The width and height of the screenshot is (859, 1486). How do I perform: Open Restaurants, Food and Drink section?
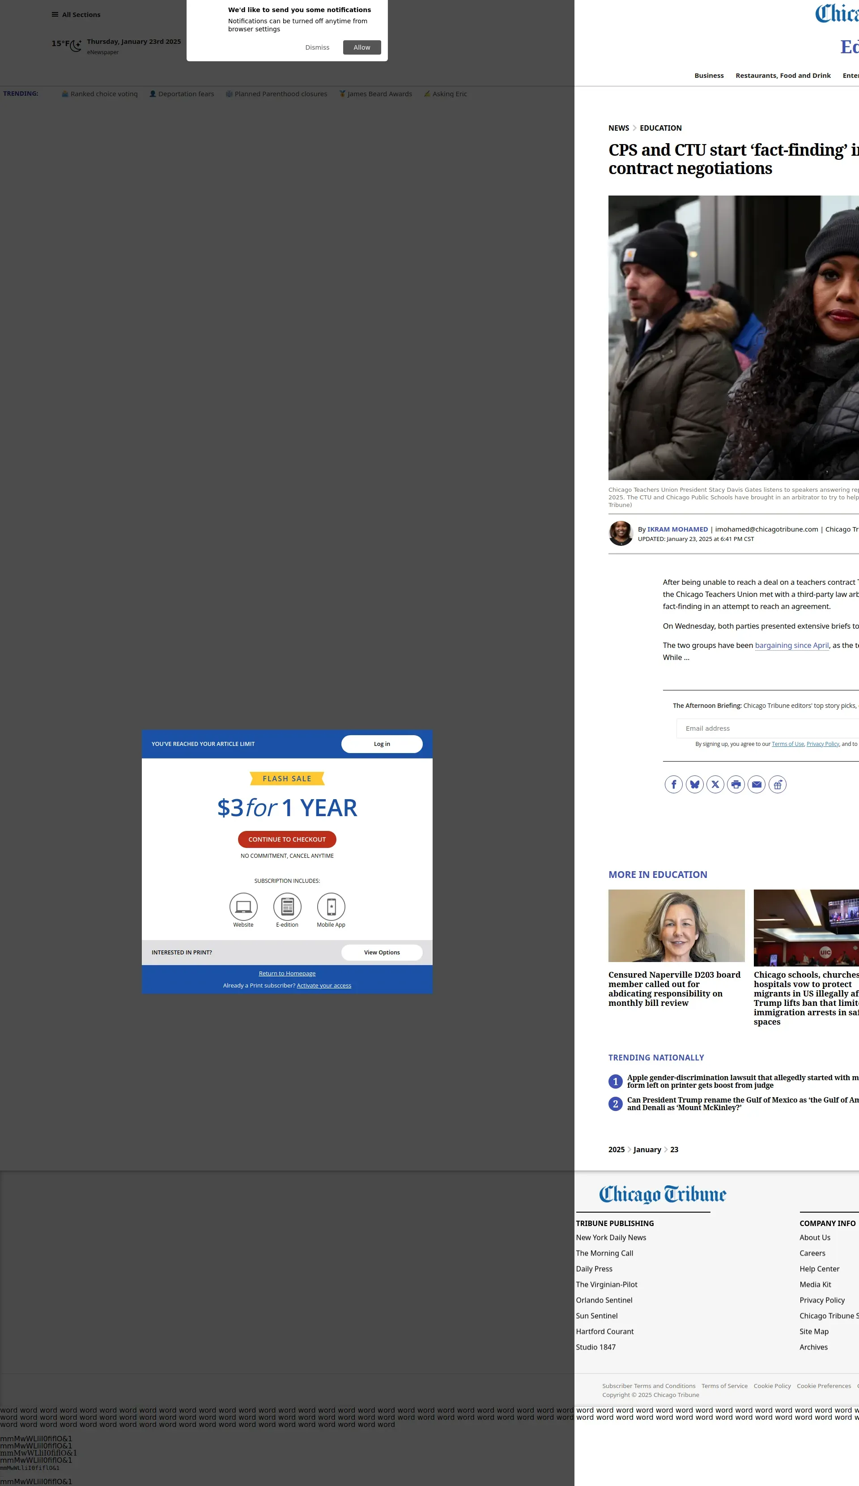(783, 76)
